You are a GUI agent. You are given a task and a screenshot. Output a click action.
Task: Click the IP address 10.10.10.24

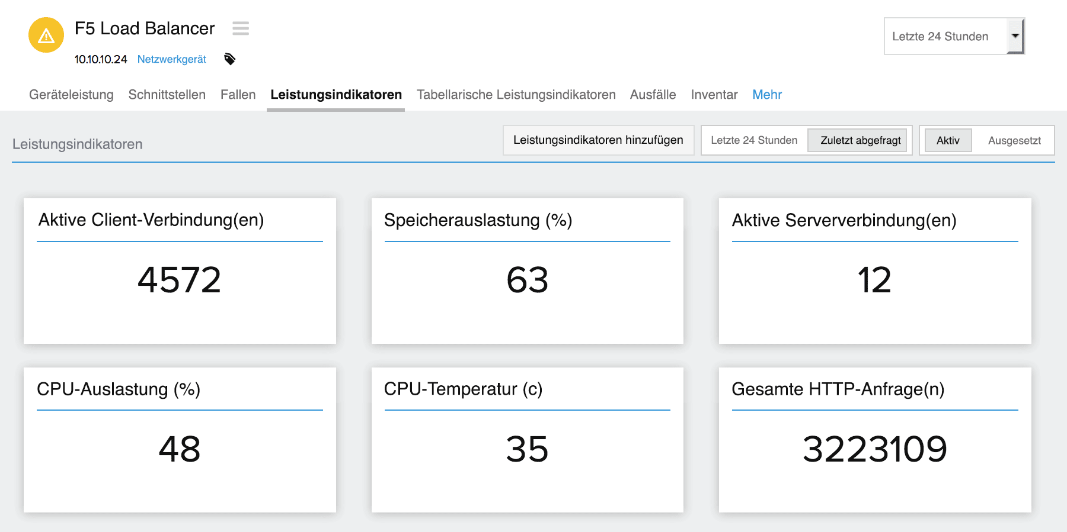click(101, 59)
